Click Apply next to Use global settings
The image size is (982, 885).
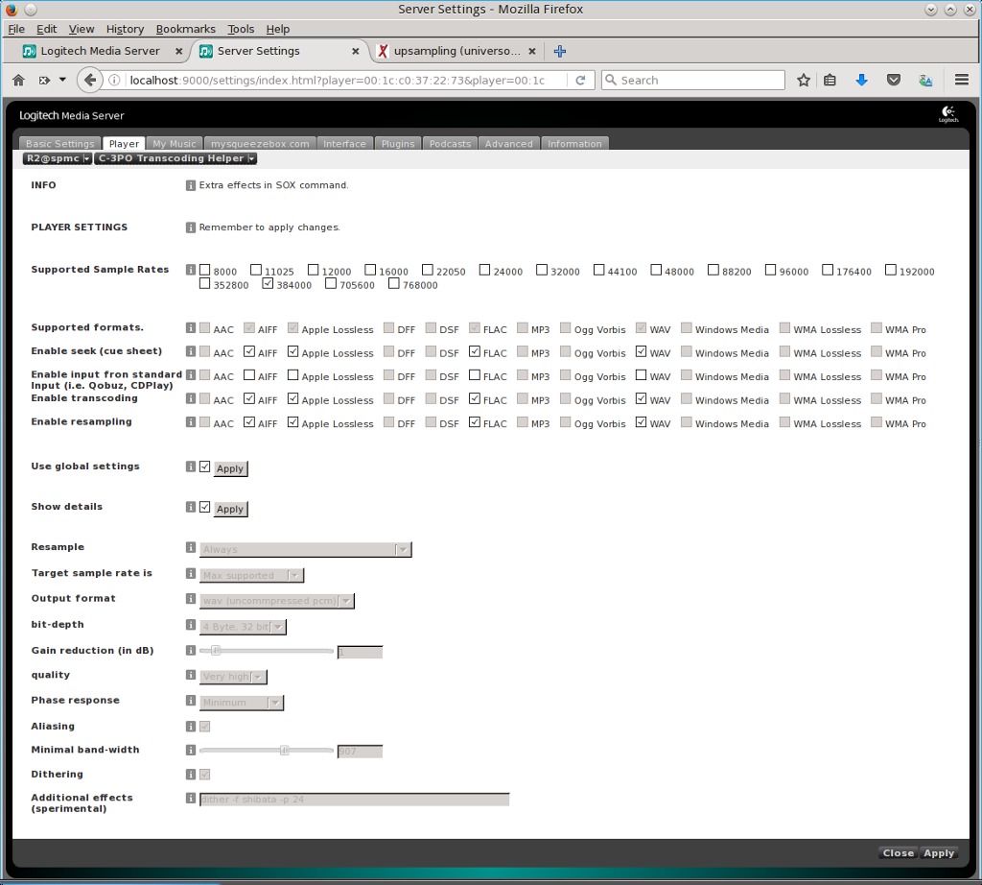click(230, 468)
